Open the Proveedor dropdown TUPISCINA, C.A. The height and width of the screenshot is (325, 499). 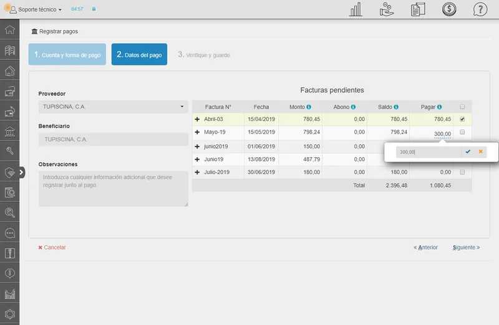click(114, 107)
